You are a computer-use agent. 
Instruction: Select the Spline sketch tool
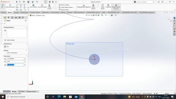[x=24, y=5]
